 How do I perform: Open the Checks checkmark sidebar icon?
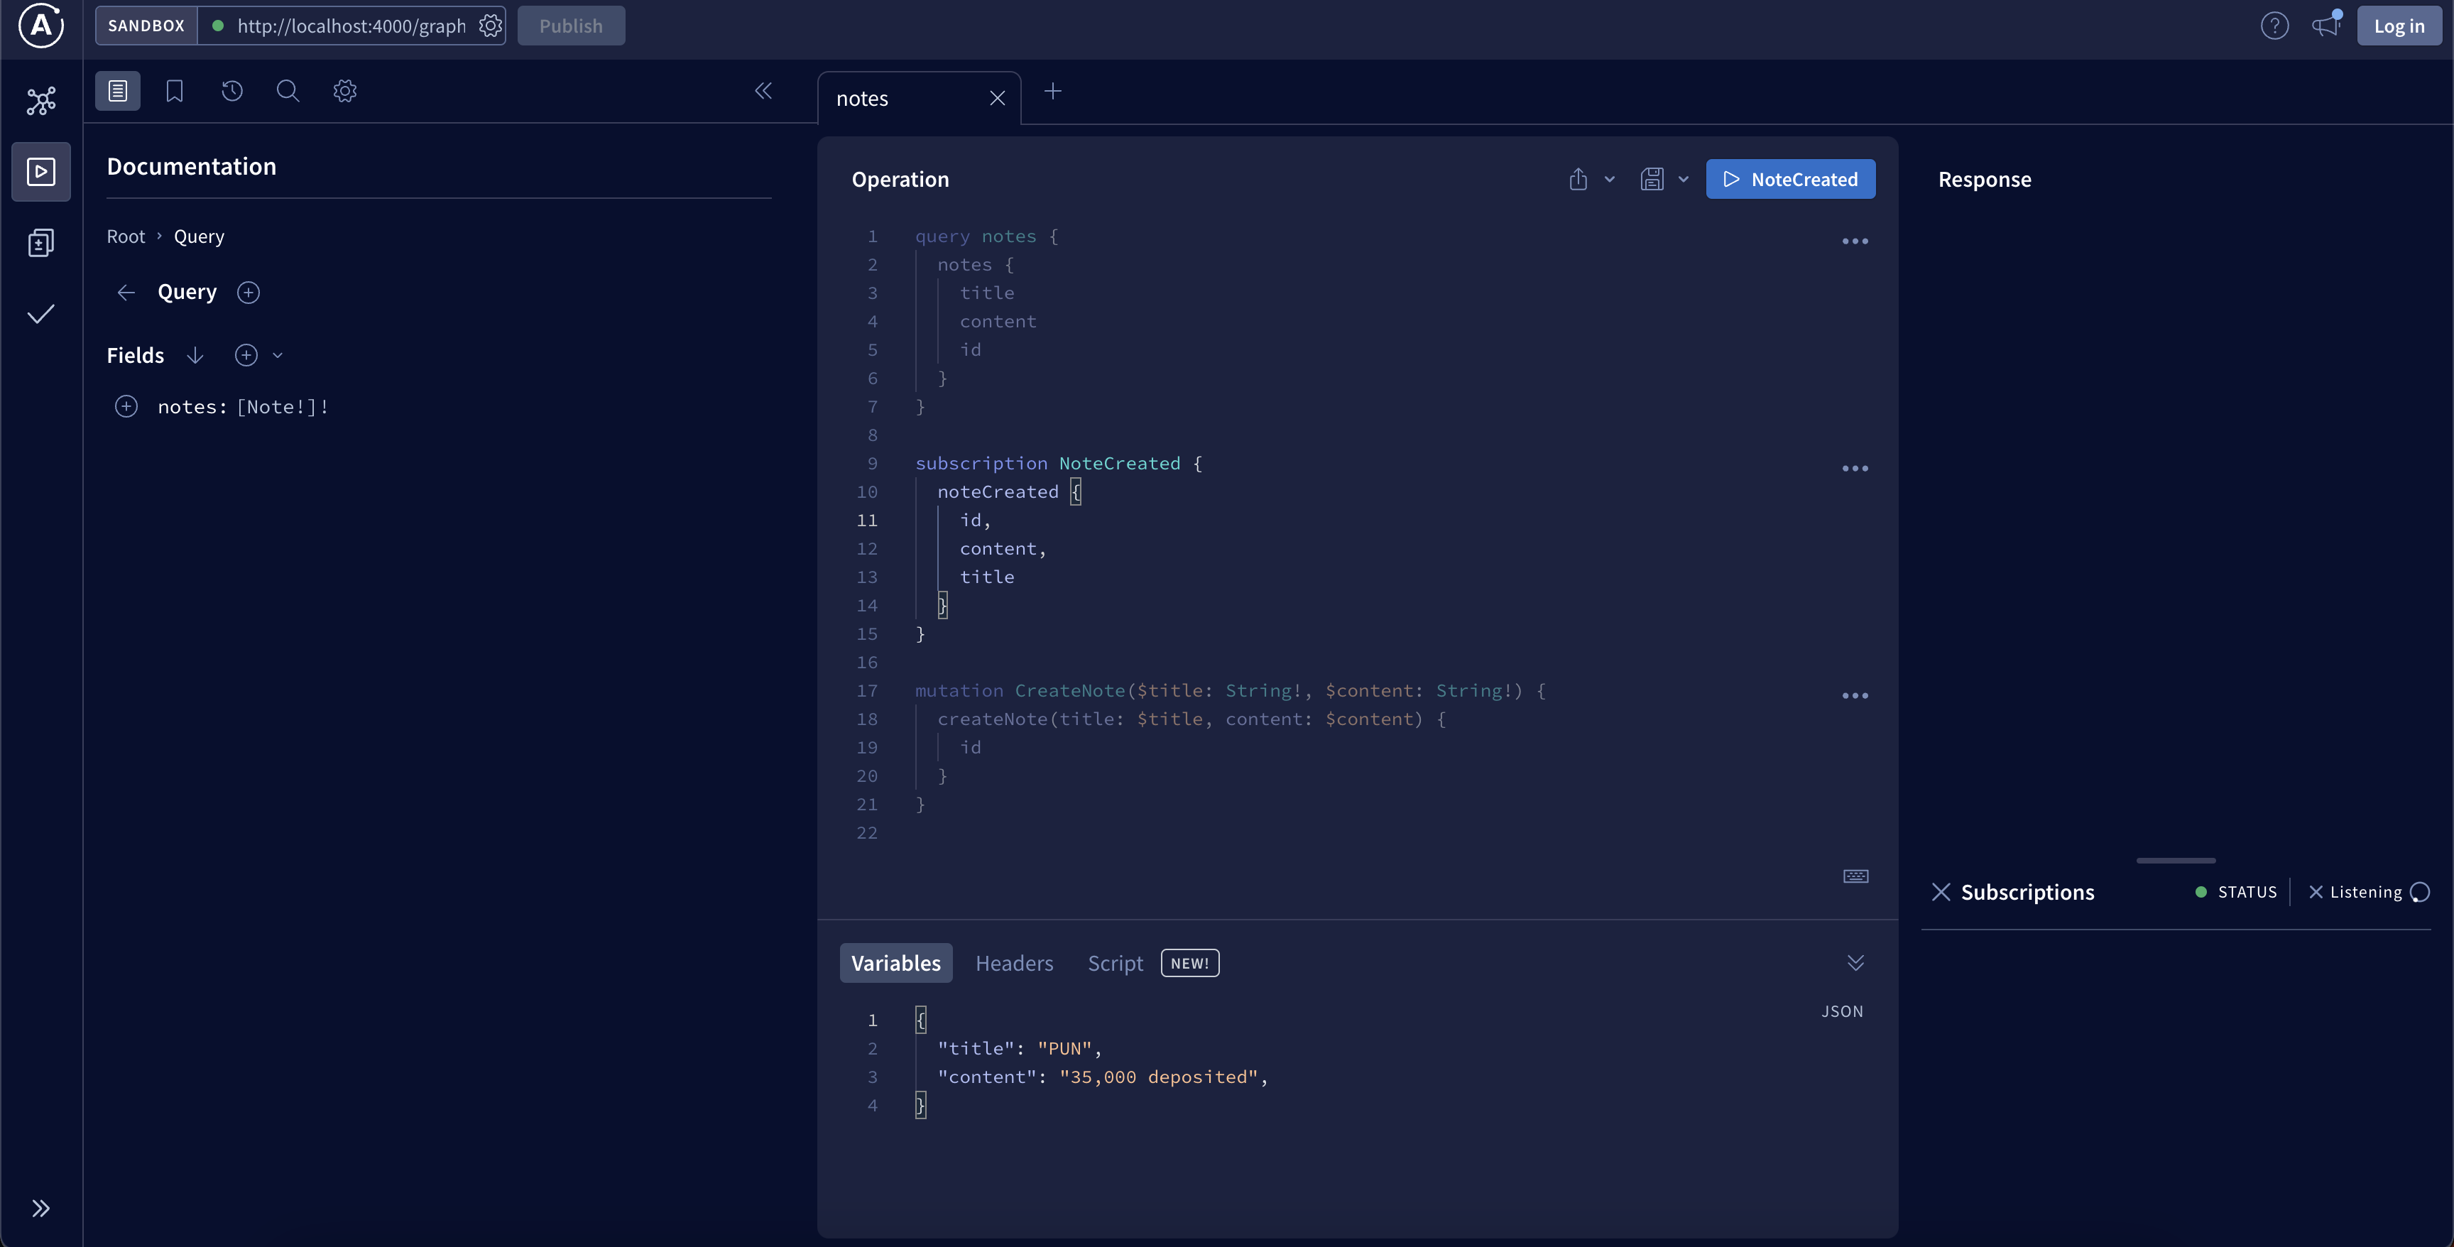[41, 315]
